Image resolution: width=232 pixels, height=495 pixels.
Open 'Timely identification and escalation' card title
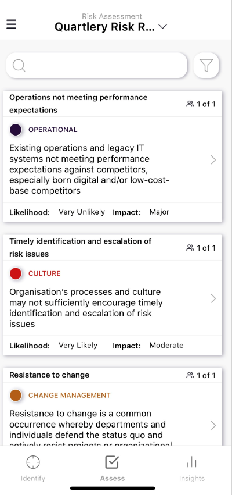pos(80,248)
